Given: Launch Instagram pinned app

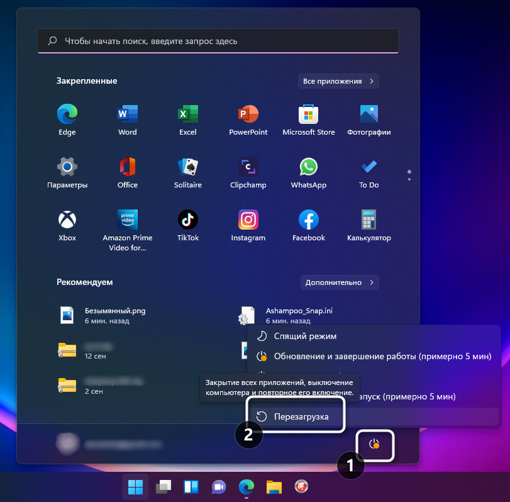Looking at the screenshot, I should 248,223.
